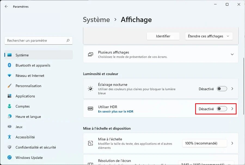Viewport: 245px width, 165px height.
Task: Open Éclairage nocturne settings via chevron
Action: click(232, 89)
